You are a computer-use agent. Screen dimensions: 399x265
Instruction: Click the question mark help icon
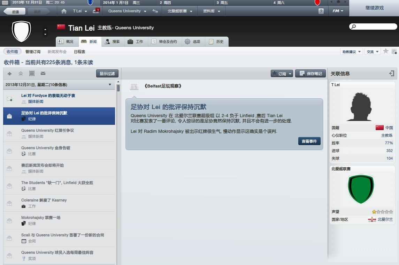(x=321, y=11)
